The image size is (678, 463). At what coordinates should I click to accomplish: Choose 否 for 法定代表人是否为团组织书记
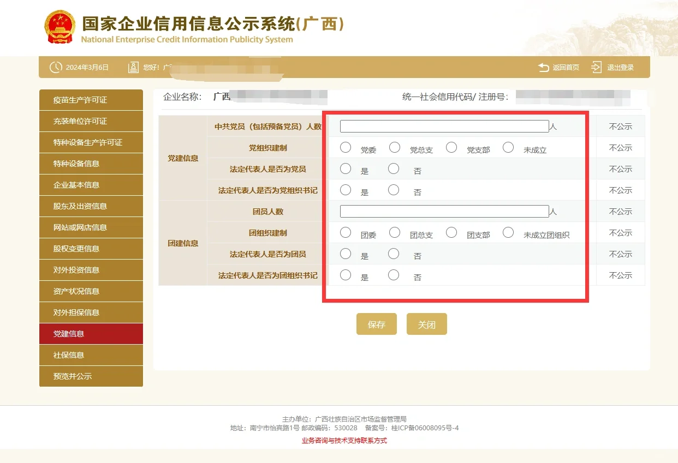tap(394, 275)
